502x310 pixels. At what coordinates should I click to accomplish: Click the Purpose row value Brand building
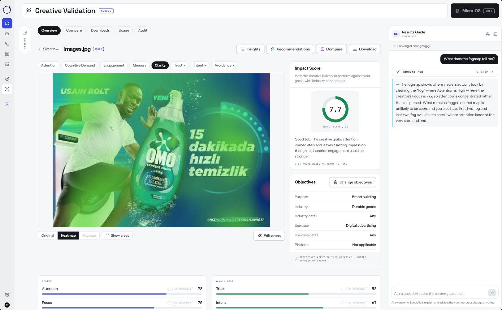(364, 197)
